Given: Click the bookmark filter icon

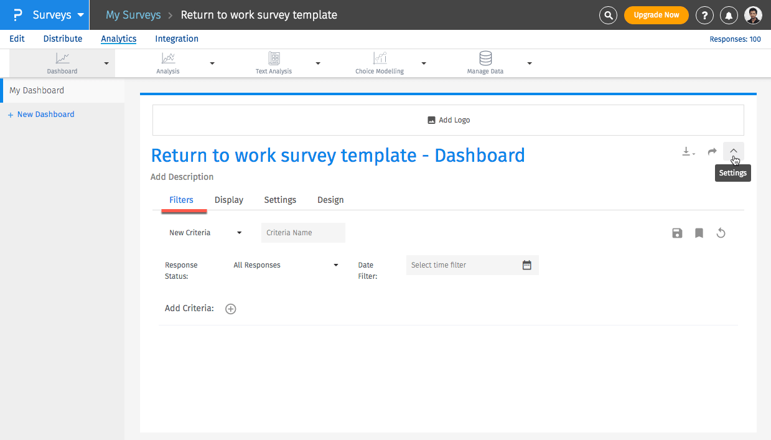Looking at the screenshot, I should (699, 233).
